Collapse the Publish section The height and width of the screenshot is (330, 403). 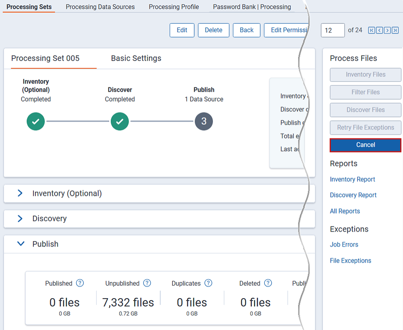[20, 244]
